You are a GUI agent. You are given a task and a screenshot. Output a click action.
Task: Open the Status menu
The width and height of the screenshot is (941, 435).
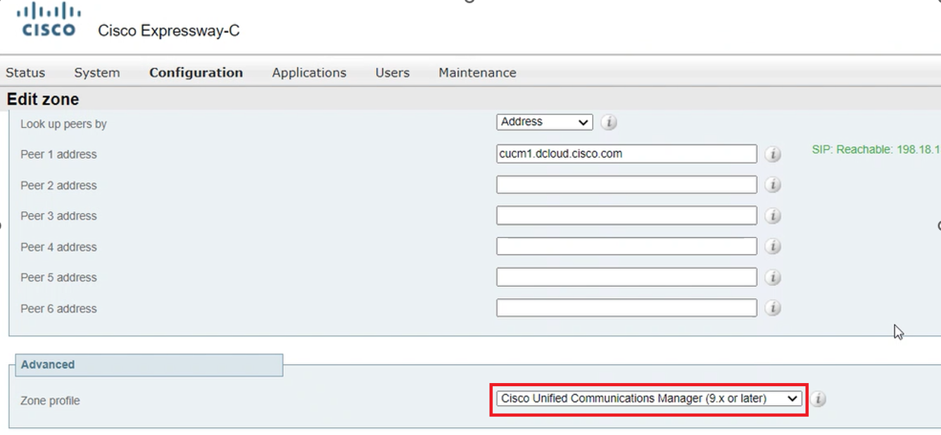tap(25, 73)
